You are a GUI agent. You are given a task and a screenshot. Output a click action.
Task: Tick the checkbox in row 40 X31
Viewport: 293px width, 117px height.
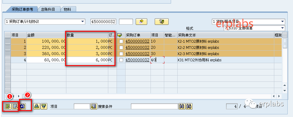click(121, 60)
